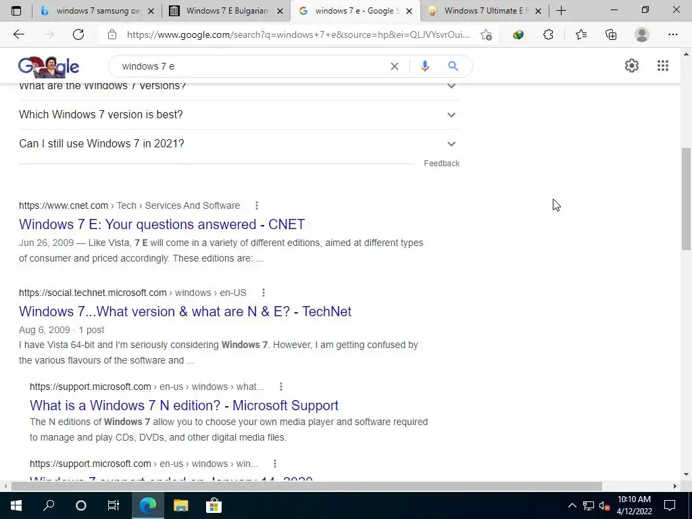Image resolution: width=692 pixels, height=519 pixels.
Task: Open the Extensions puzzle icon
Action: pyautogui.click(x=548, y=34)
